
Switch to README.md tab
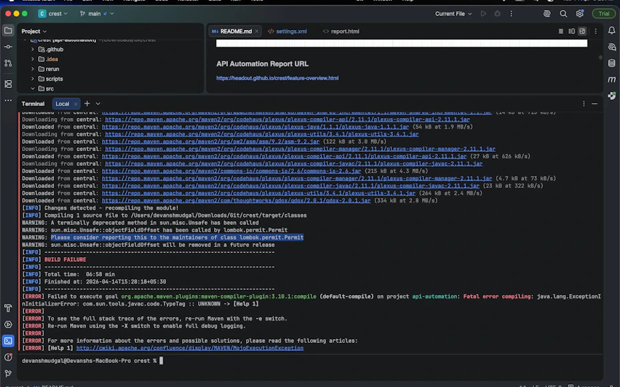coord(235,31)
